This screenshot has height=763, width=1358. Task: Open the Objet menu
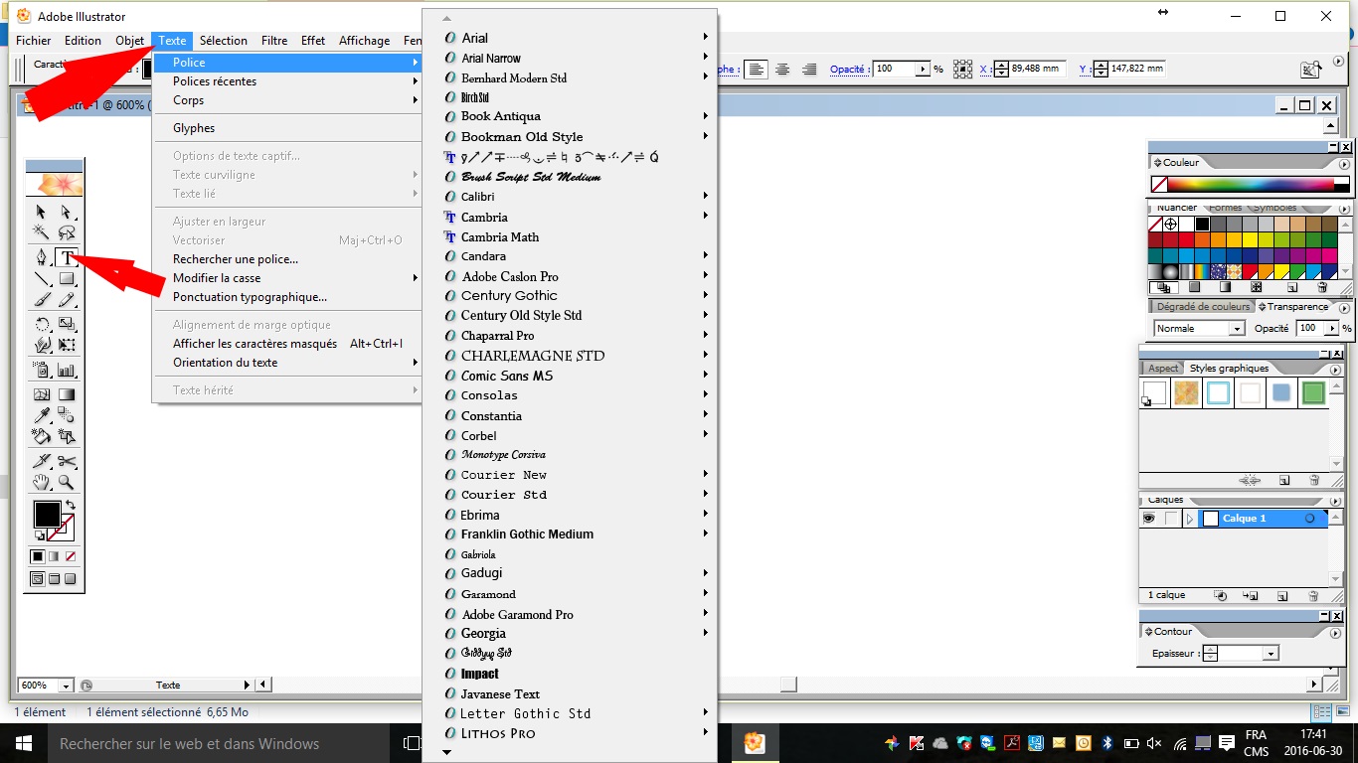130,41
